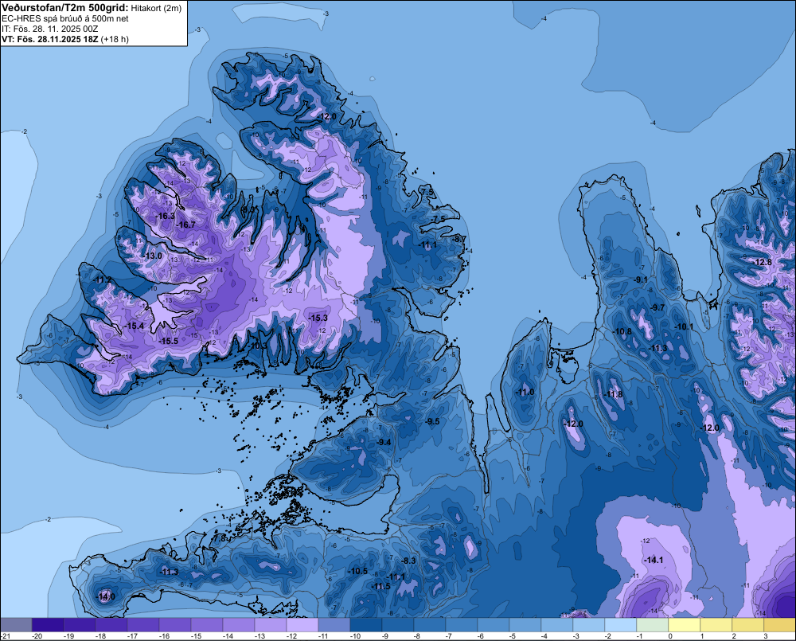Click the -11.5 temperature label
The image size is (796, 641).
pos(380,586)
